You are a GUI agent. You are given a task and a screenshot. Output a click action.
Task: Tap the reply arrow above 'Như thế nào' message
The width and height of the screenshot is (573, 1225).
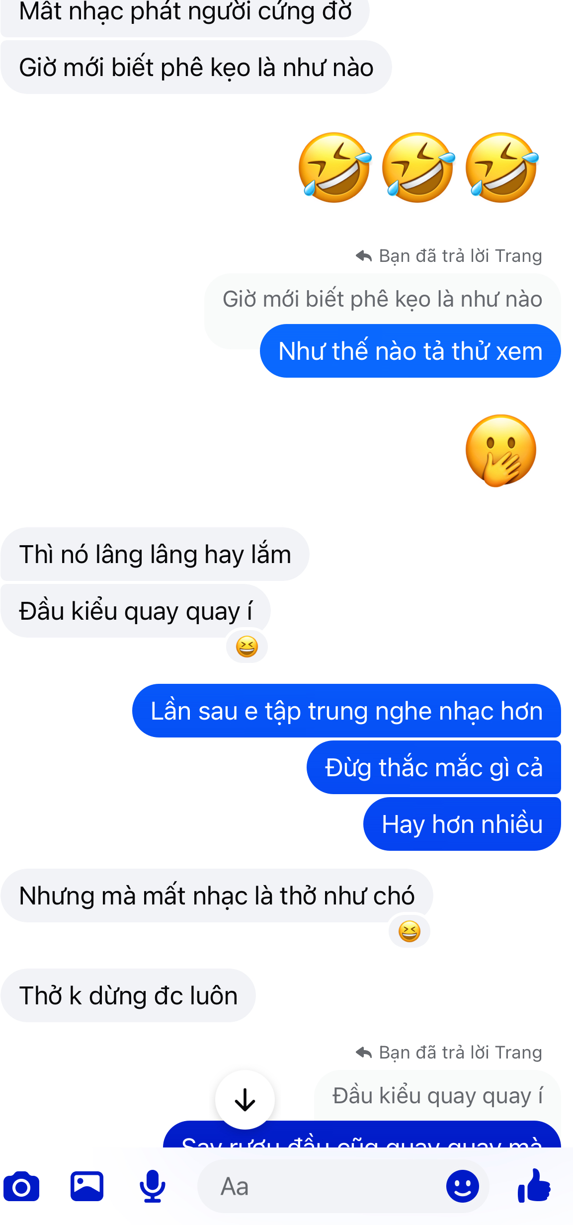pos(364,256)
